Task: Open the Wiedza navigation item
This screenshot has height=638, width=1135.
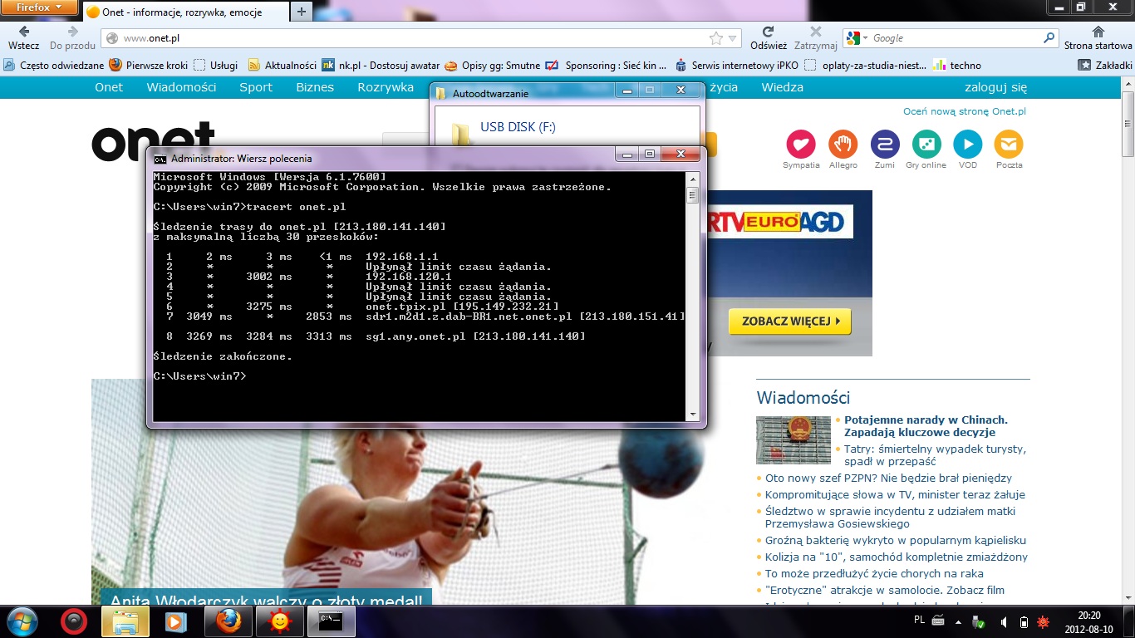Action: tap(783, 87)
